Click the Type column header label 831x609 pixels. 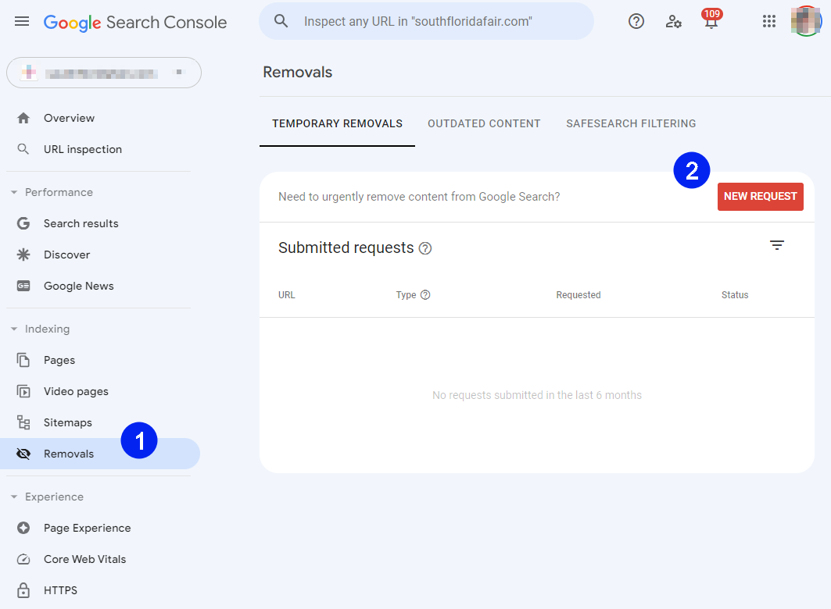(x=406, y=294)
